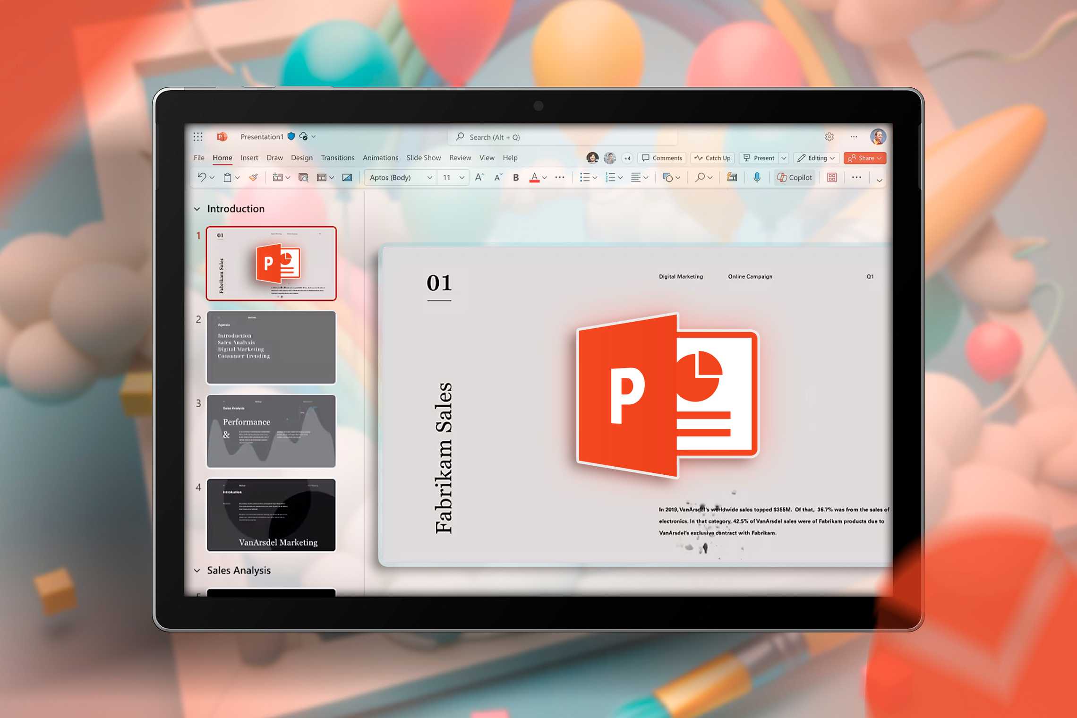The height and width of the screenshot is (718, 1077).
Task: Select the VanArsdel Marketing slide thumbnail
Action: [x=271, y=515]
